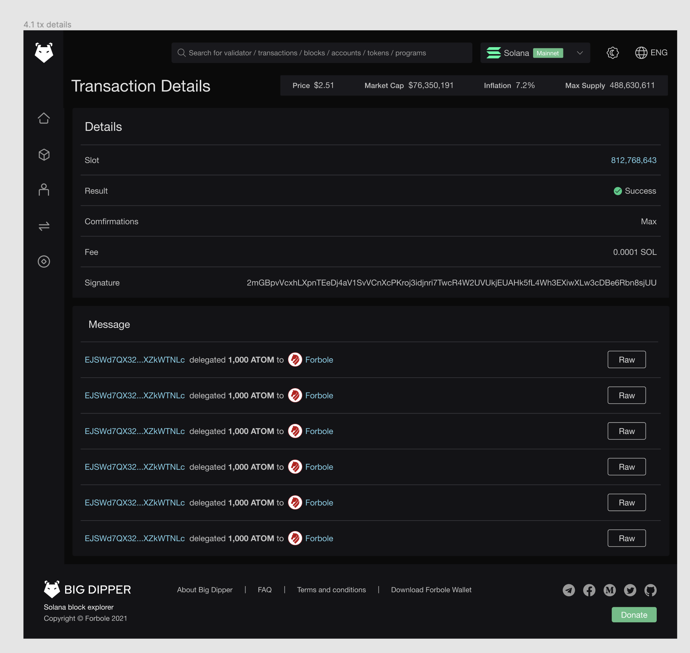This screenshot has width=690, height=653.
Task: Expand the first message Raw view
Action: pyautogui.click(x=626, y=359)
